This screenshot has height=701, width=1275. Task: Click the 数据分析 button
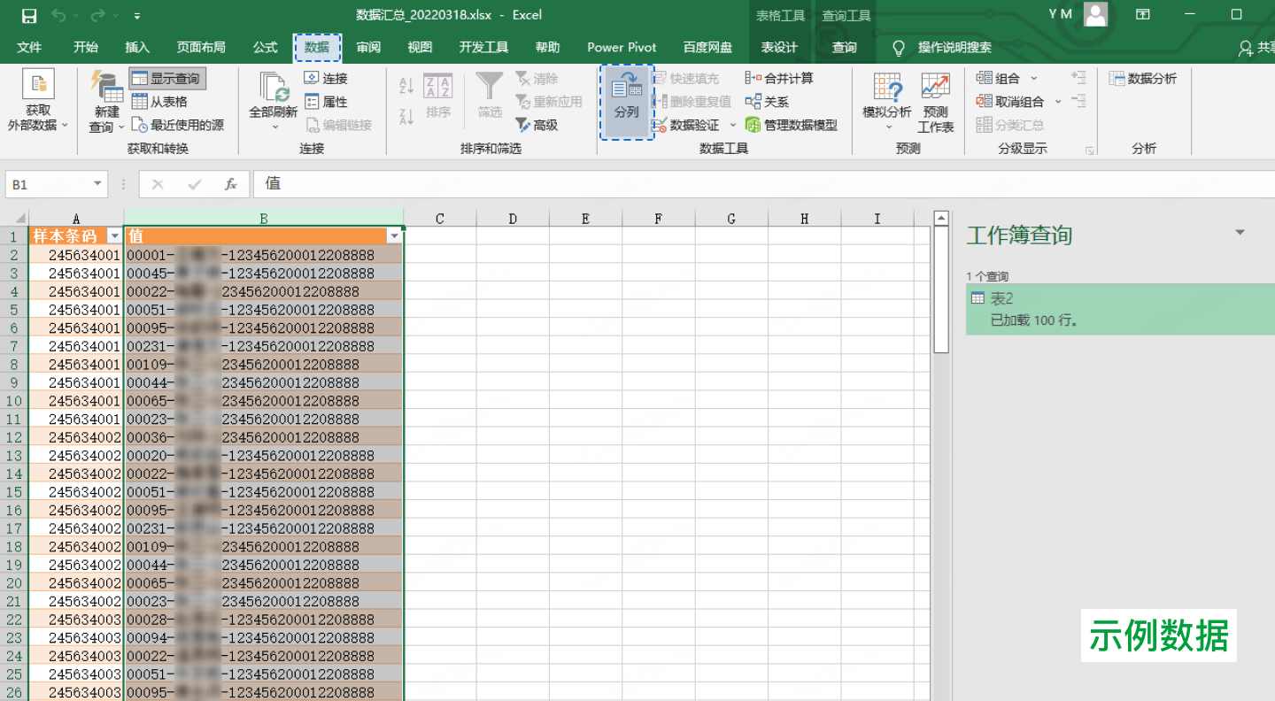click(1142, 79)
